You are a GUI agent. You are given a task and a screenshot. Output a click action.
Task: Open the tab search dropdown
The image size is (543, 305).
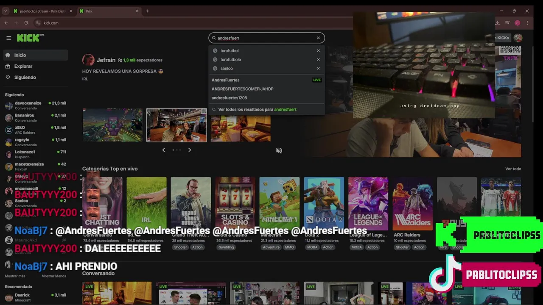tap(6, 11)
